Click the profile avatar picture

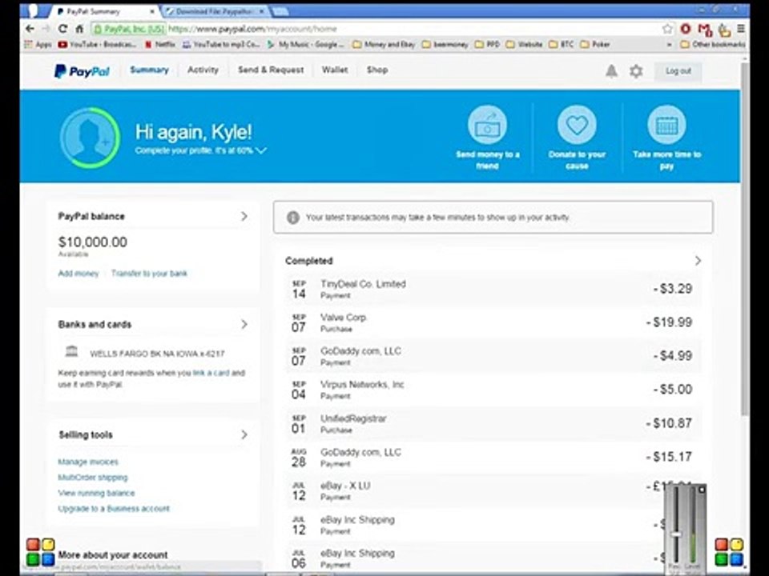[90, 138]
